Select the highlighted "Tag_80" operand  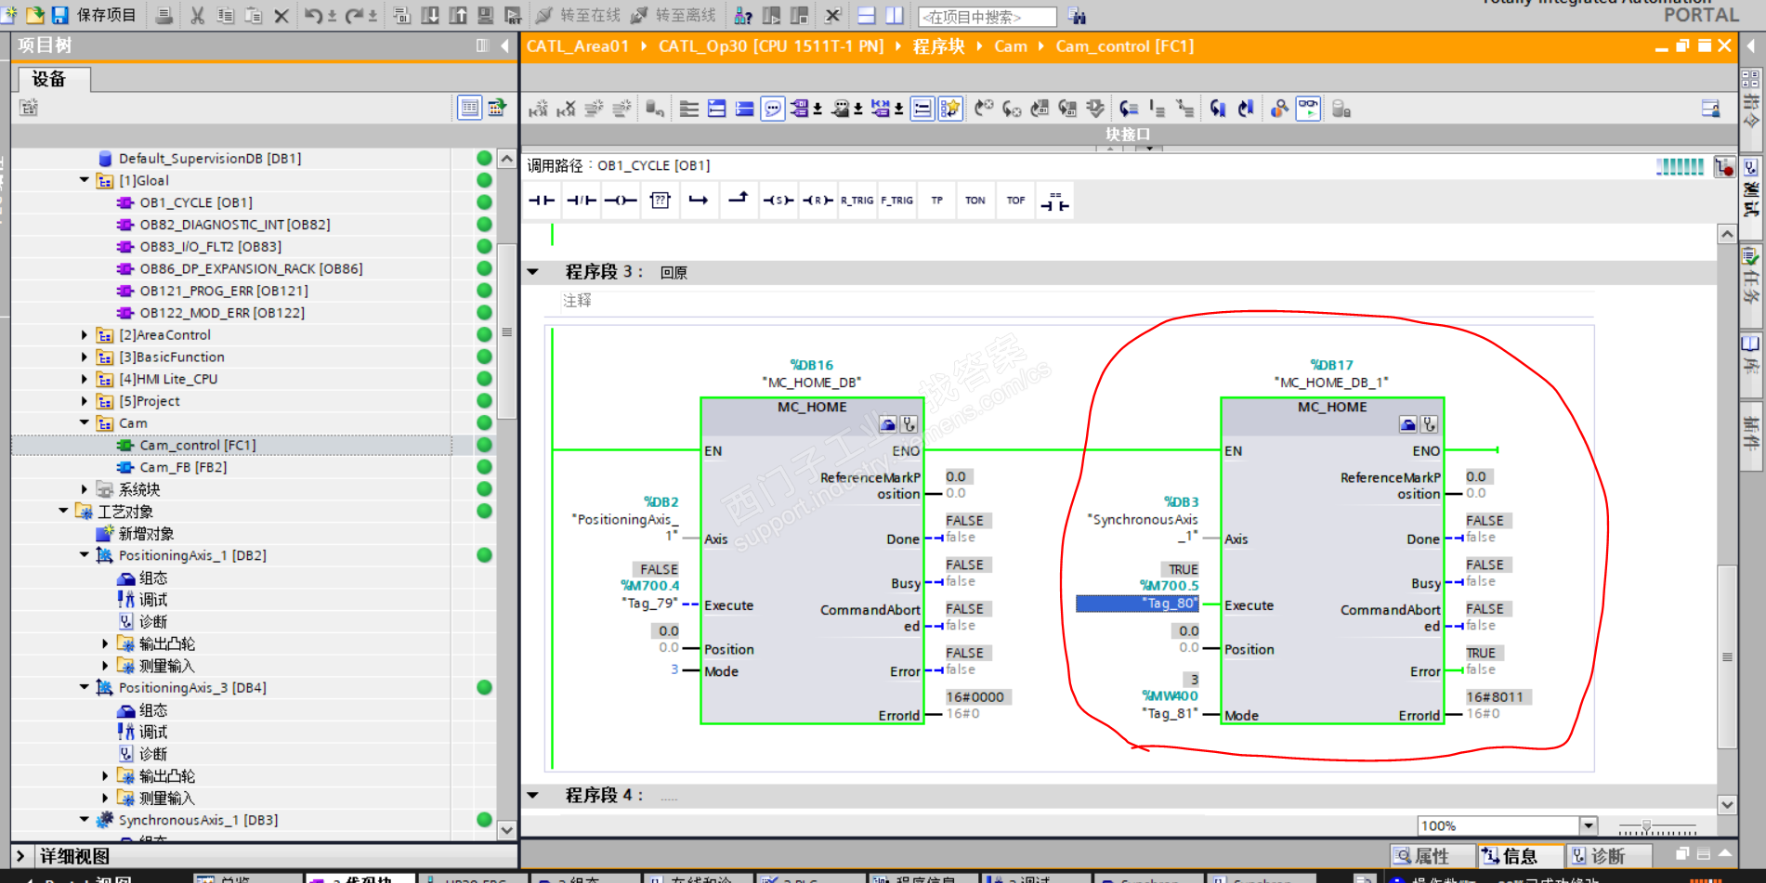click(x=1137, y=604)
